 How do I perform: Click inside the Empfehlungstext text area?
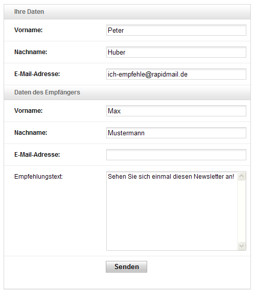[172, 211]
